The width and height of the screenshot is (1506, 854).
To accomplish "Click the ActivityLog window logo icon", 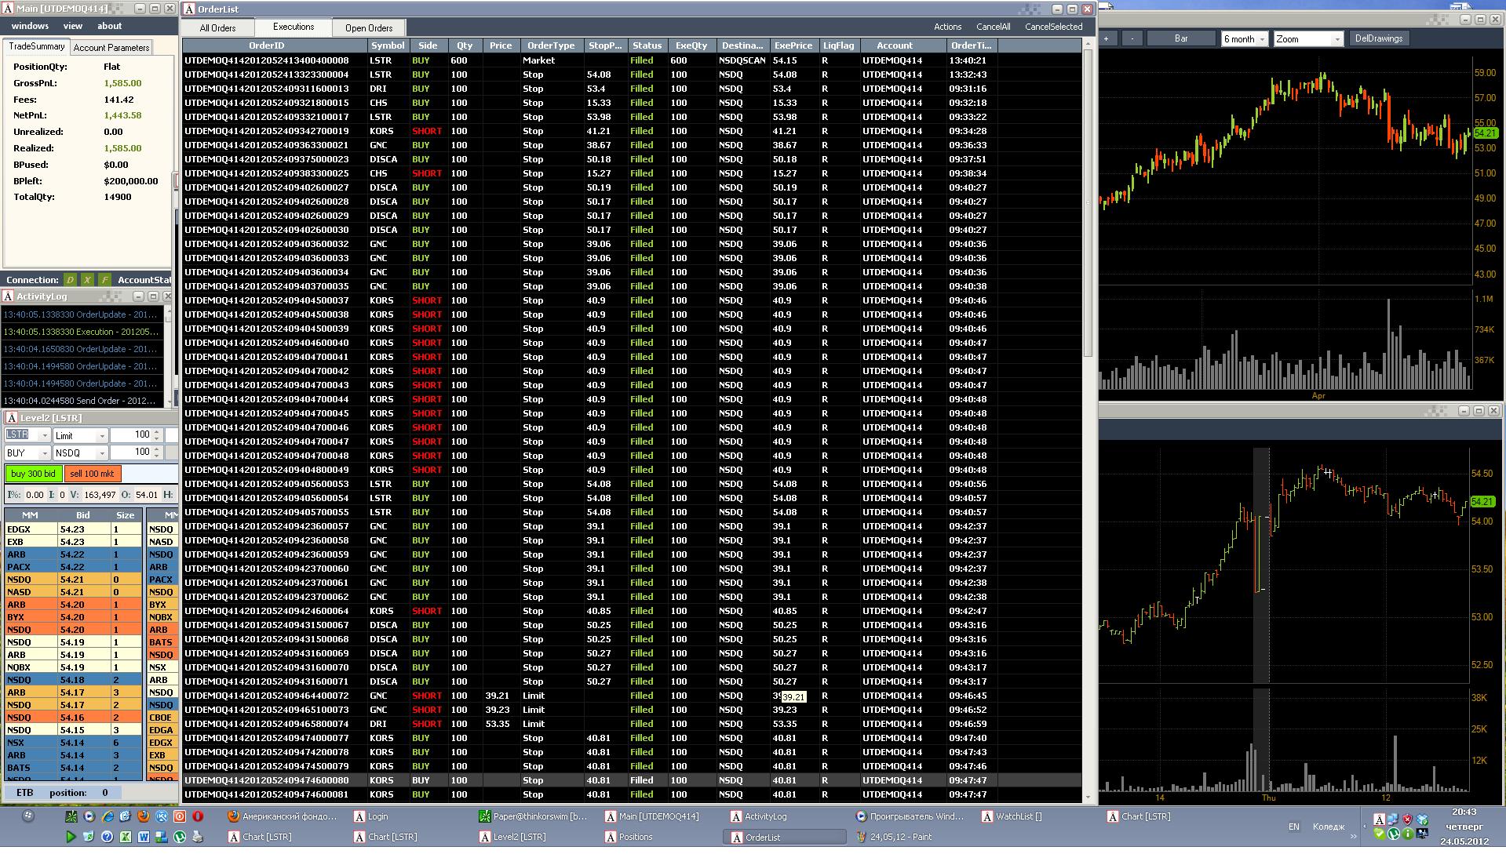I will (8, 296).
